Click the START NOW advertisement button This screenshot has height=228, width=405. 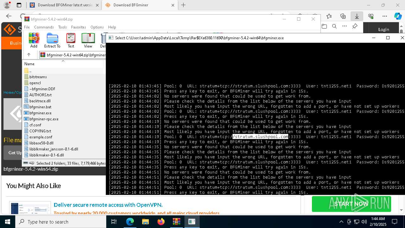pos(351,204)
